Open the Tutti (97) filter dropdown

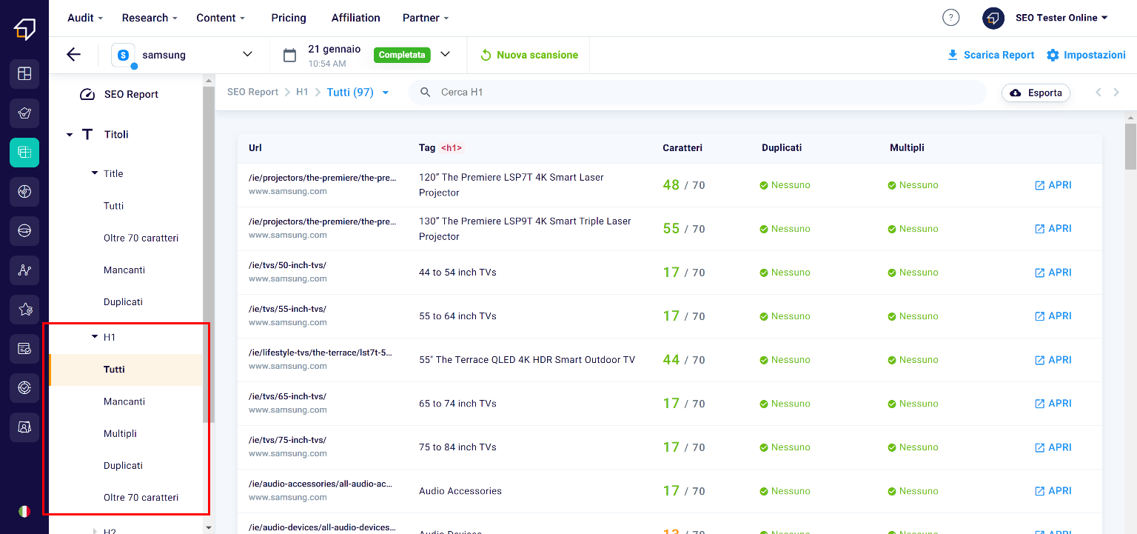385,93
